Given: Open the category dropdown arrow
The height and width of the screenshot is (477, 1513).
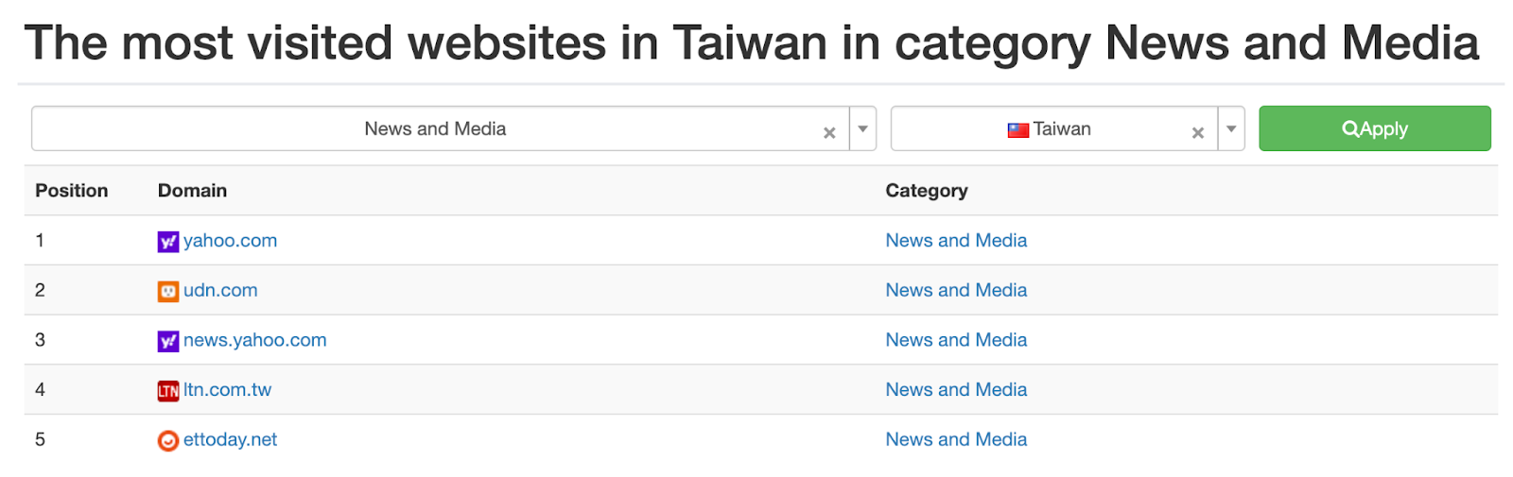Looking at the screenshot, I should (x=862, y=128).
